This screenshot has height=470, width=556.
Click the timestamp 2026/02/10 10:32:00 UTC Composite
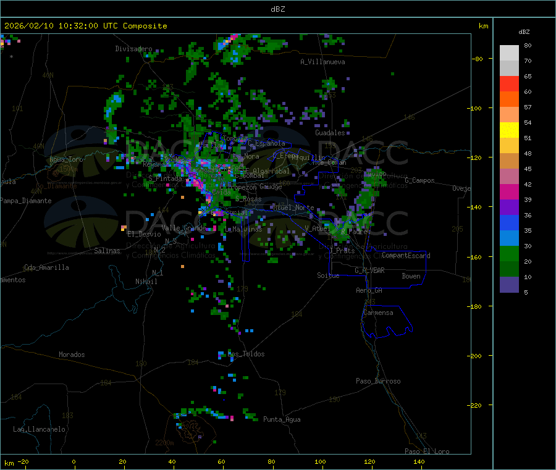(85, 26)
